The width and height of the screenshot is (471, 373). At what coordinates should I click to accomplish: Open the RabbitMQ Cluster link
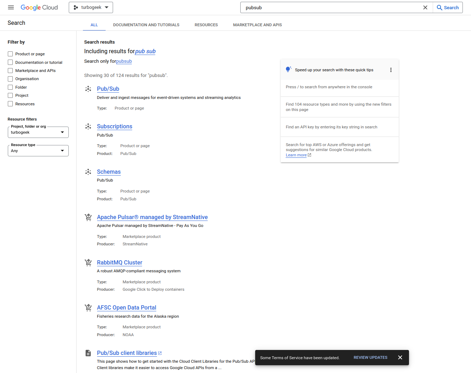[119, 263]
